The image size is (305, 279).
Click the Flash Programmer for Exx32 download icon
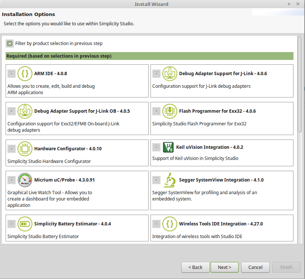170,111
